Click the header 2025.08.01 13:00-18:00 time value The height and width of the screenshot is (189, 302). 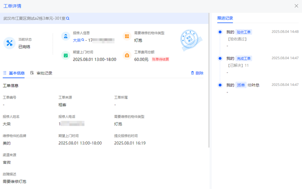click(x=95, y=59)
